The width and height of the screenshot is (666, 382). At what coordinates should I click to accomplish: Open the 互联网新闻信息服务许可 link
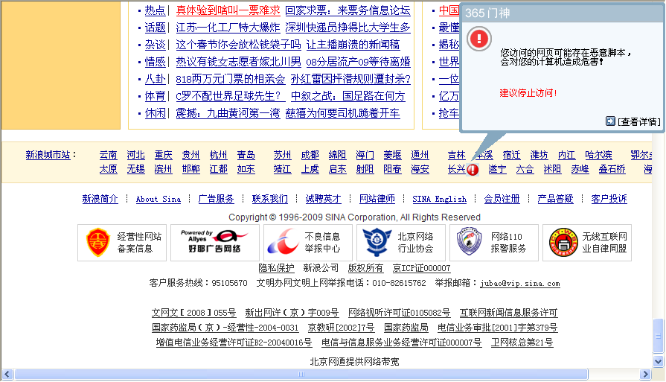(x=508, y=313)
